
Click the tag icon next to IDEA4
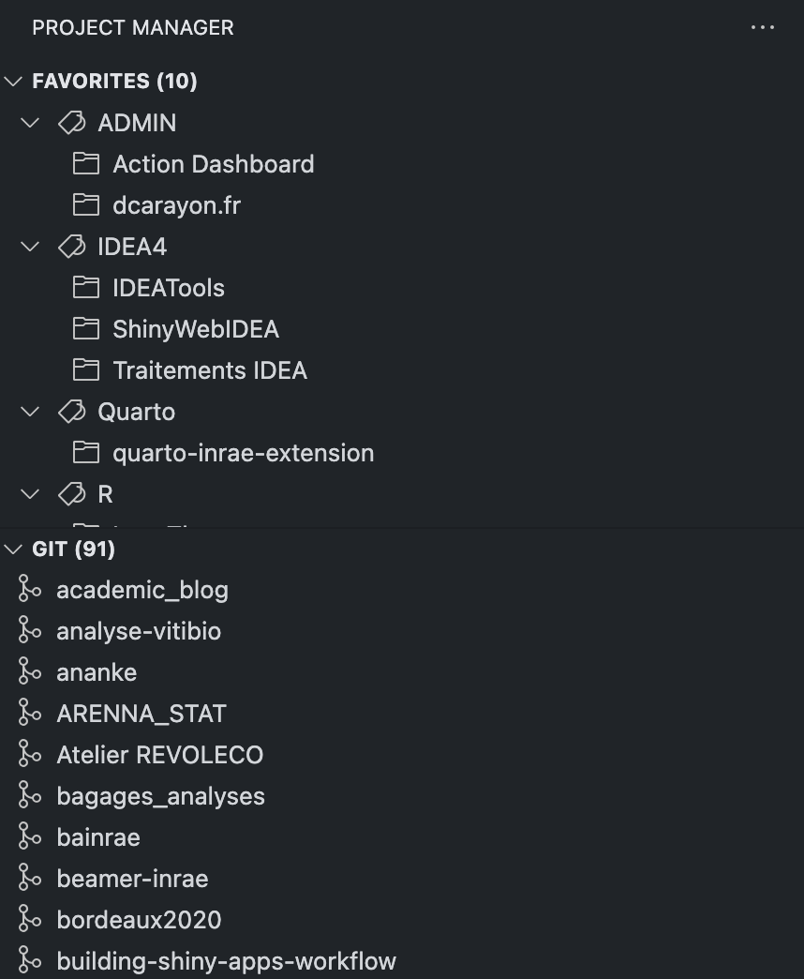[71, 247]
